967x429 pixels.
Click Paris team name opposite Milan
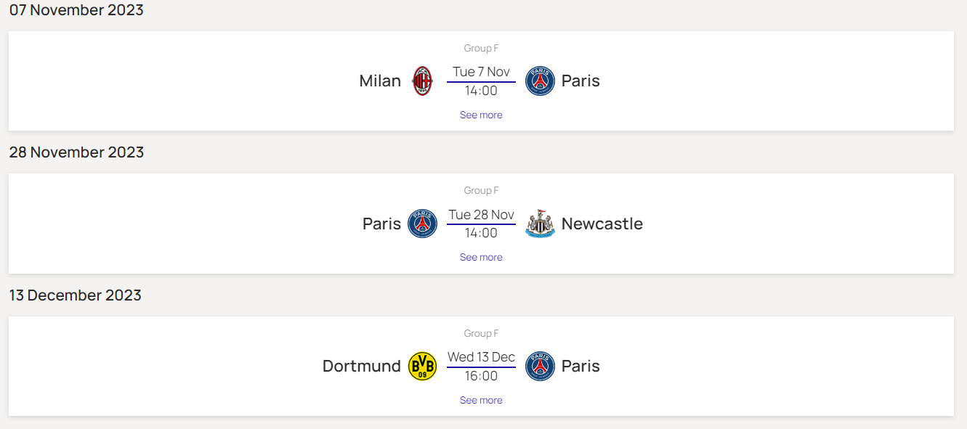tap(580, 81)
